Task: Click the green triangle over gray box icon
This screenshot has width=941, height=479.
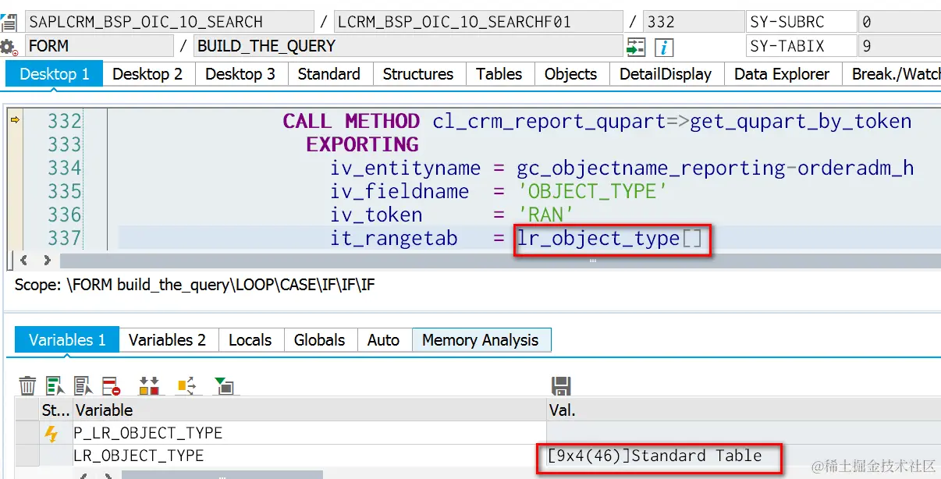Action: 224,385
